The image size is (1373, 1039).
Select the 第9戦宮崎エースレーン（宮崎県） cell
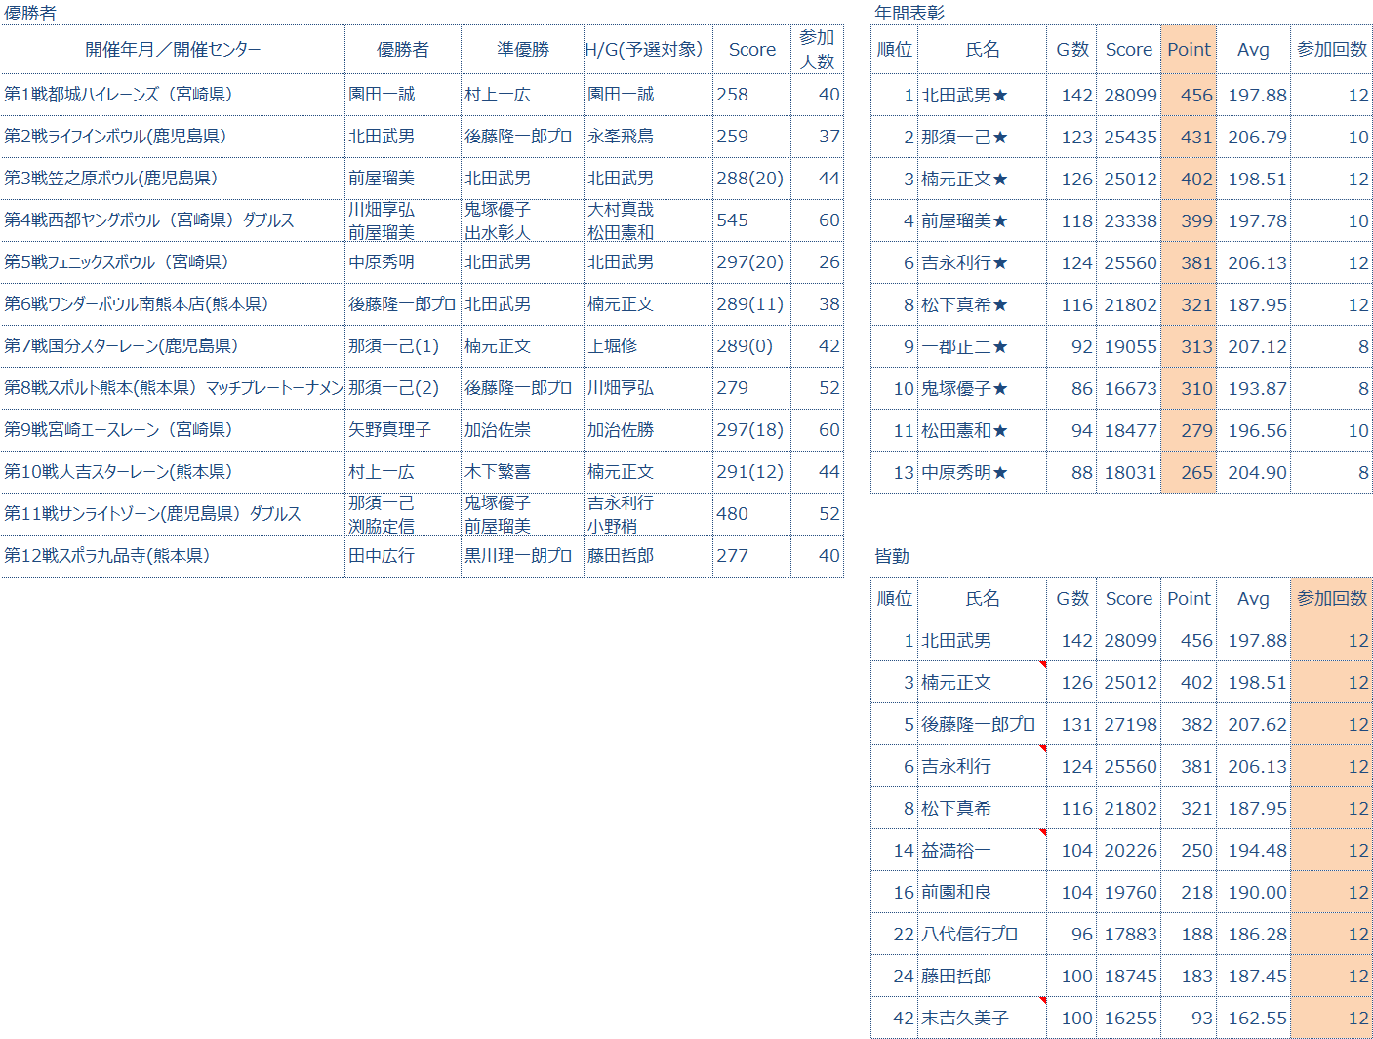coord(173,430)
